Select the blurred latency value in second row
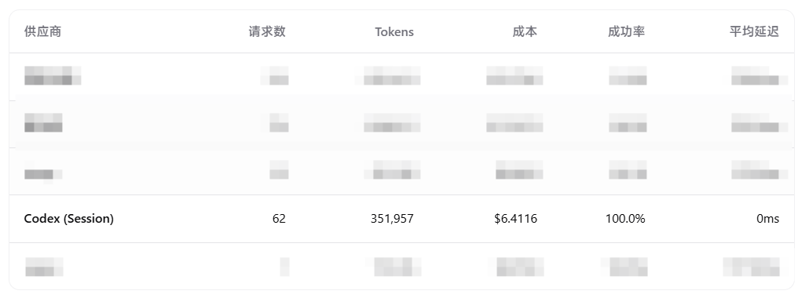Screen dimensions: 809x298 pyautogui.click(x=760, y=122)
